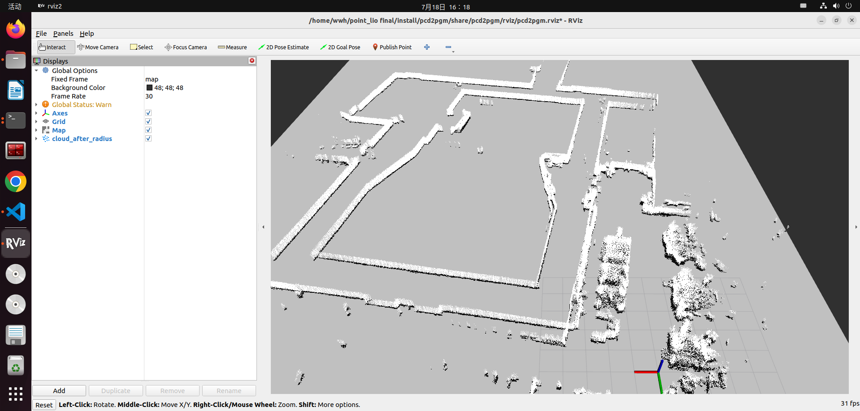
Task: Click the Displays panel monitor icon
Action: coord(37,61)
